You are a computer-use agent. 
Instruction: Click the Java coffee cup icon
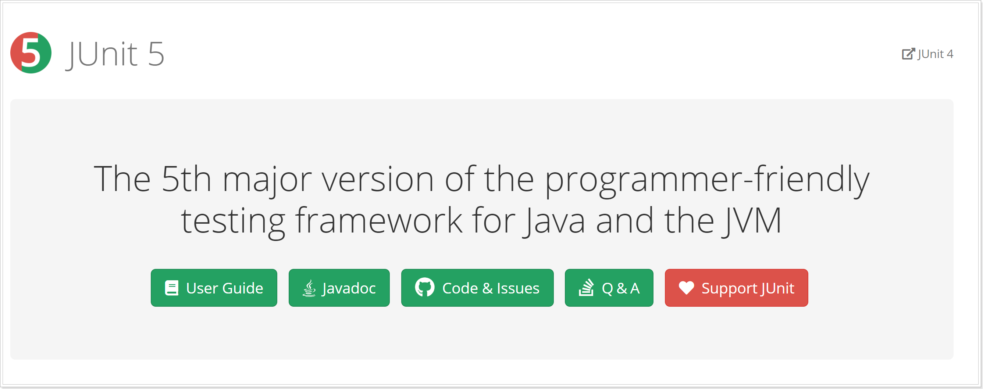(x=309, y=288)
